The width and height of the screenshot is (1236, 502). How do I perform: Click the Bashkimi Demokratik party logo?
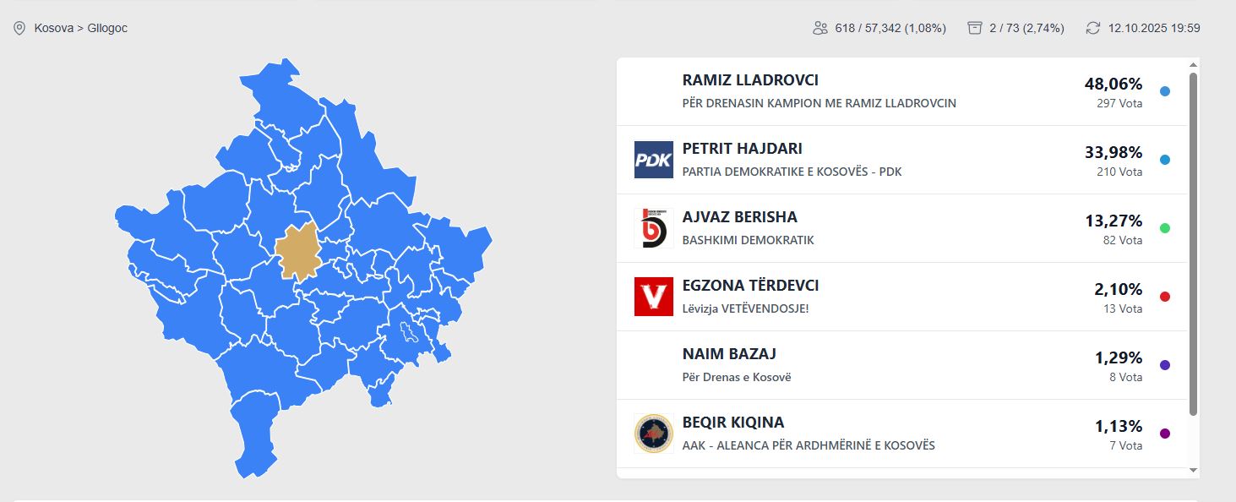tap(653, 228)
